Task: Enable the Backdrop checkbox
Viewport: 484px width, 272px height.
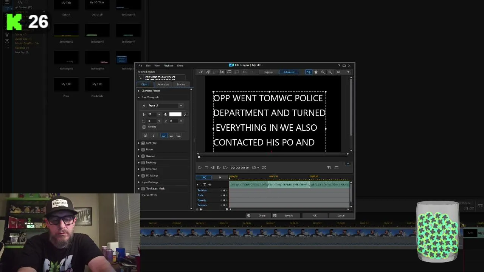Action: (143, 162)
